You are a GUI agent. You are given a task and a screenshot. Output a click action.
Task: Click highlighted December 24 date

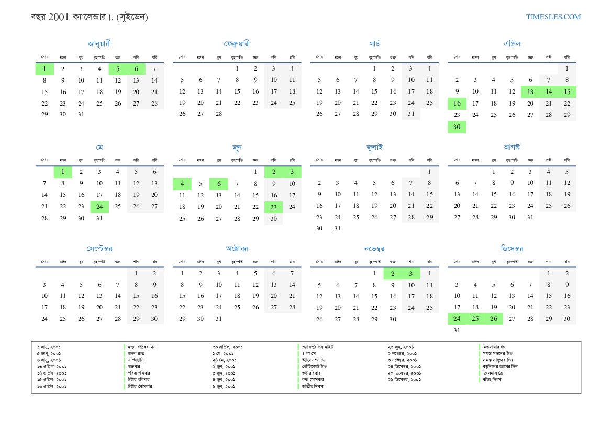coord(457,319)
